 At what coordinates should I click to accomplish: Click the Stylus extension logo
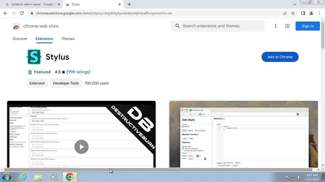34,57
